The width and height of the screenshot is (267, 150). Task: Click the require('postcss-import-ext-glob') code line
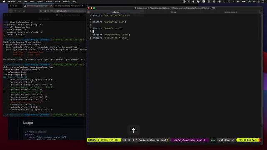click(x=47, y=137)
